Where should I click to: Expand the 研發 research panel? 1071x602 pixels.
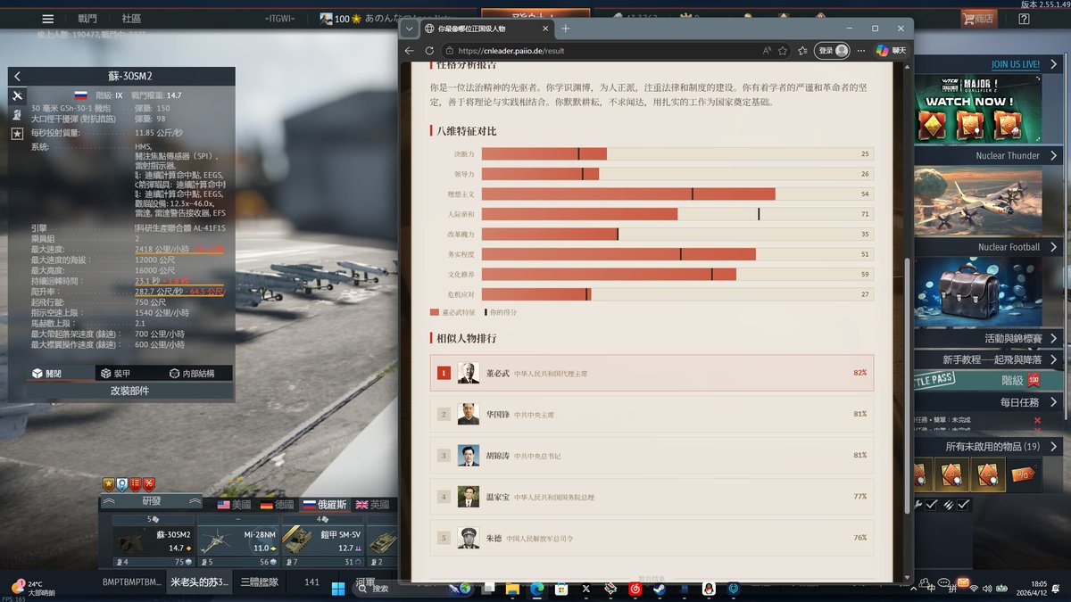[152, 501]
